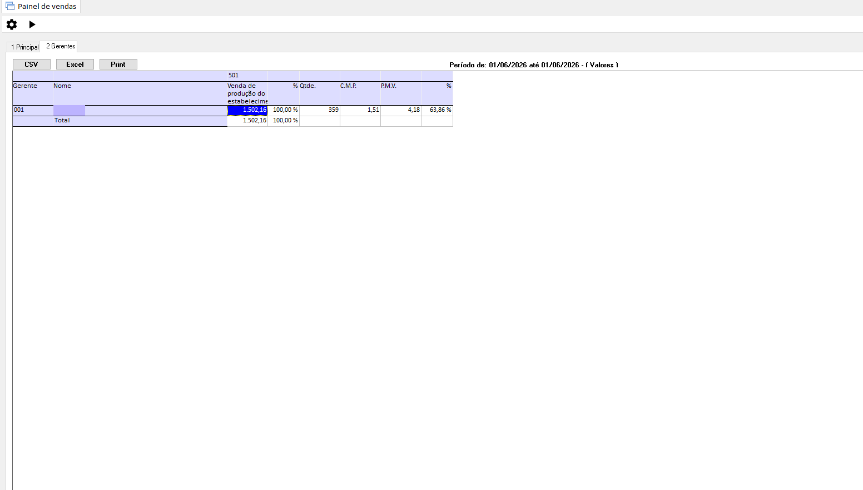863x490 pixels.
Task: Select the Total row 1.502,16 value
Action: tap(247, 121)
